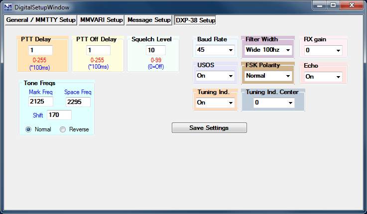Click the Shift field showing 170
367x214 pixels.
pos(59,115)
